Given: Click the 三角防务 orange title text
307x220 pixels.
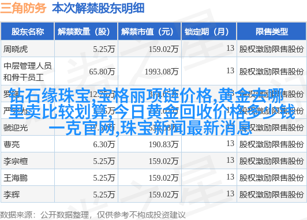Looking at the screenshot, I should pyautogui.click(x=23, y=8).
